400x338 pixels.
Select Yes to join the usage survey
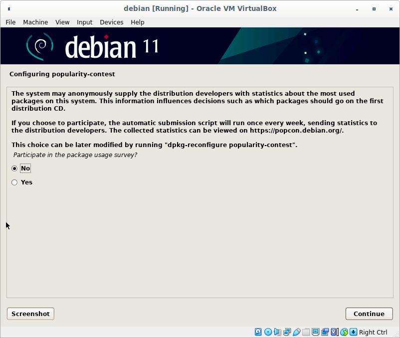tap(14, 182)
